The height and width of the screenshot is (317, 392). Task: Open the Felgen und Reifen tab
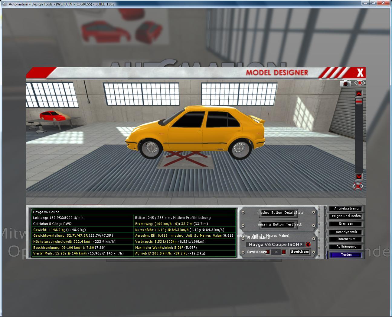[346, 216]
